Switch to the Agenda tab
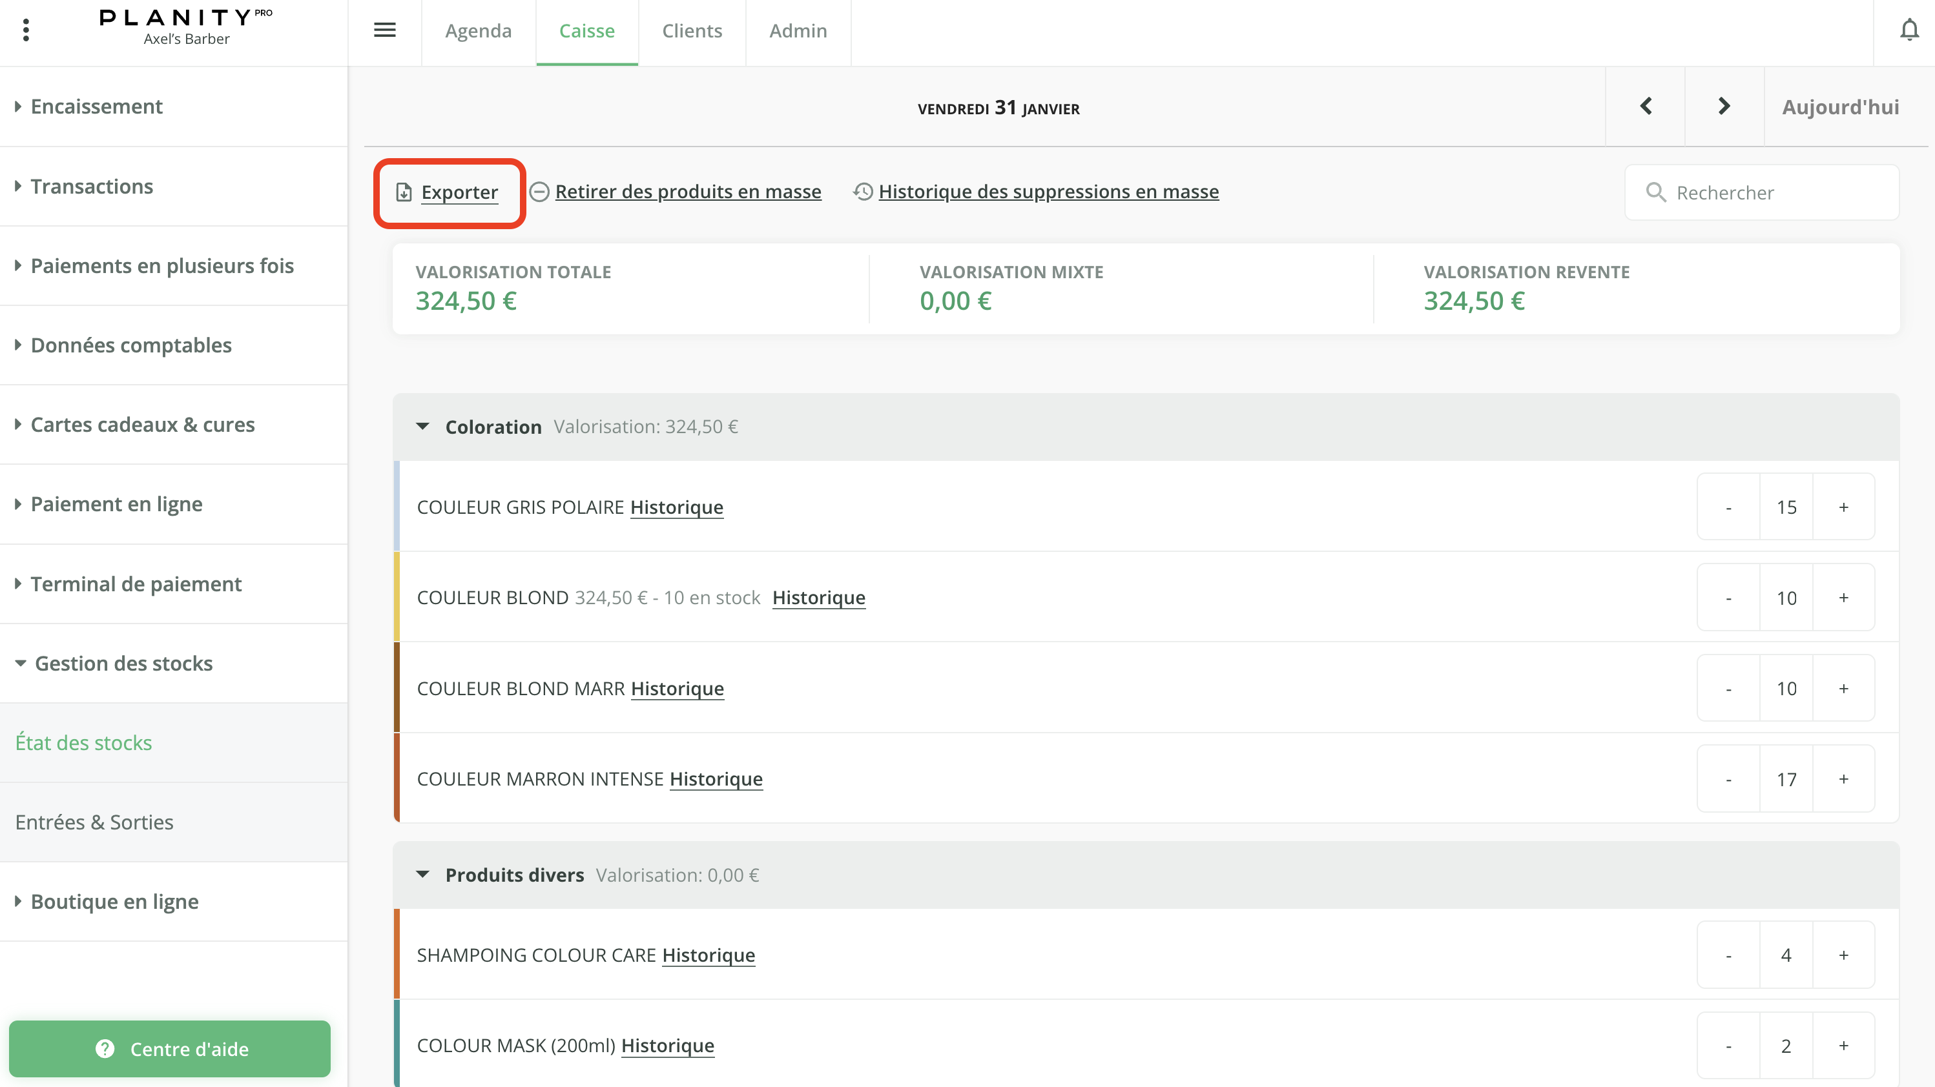The image size is (1935, 1087). coord(478,31)
